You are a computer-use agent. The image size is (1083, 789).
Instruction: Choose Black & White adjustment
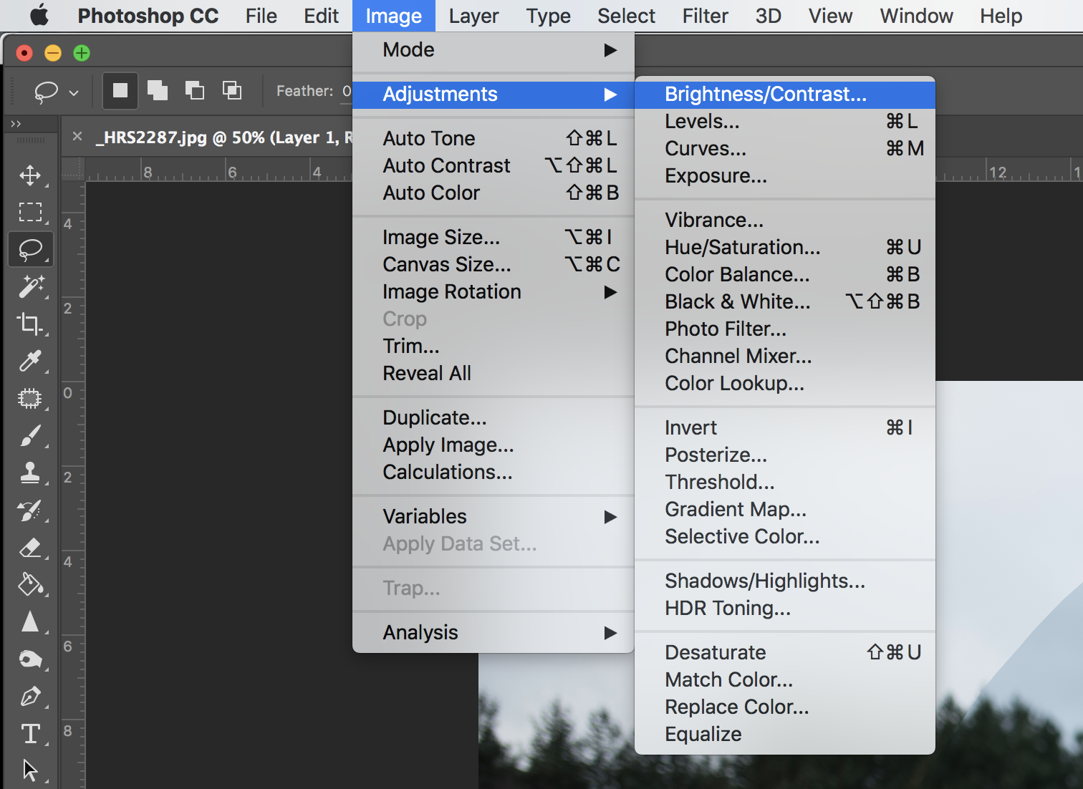[x=785, y=302]
